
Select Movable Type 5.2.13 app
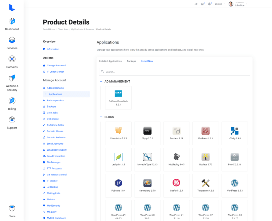coord(147,159)
